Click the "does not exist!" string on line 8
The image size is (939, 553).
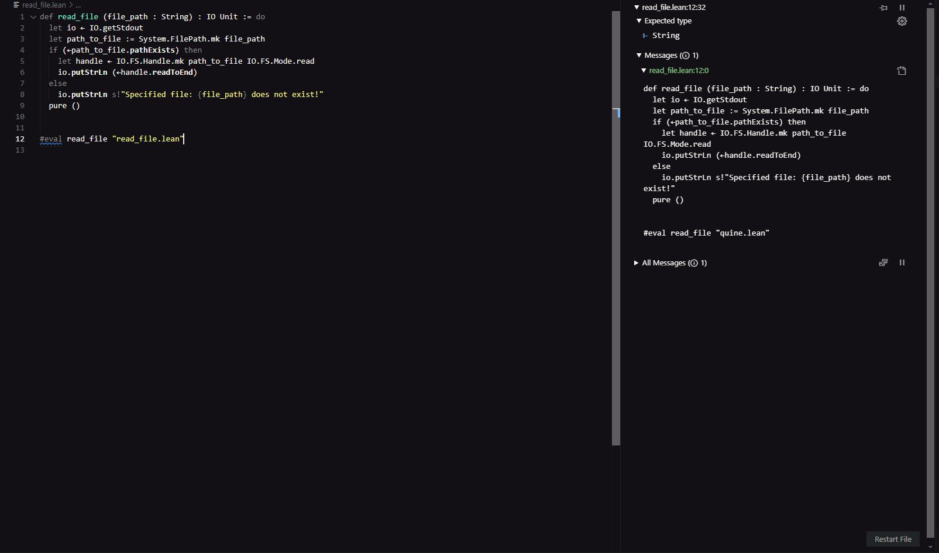[287, 95]
